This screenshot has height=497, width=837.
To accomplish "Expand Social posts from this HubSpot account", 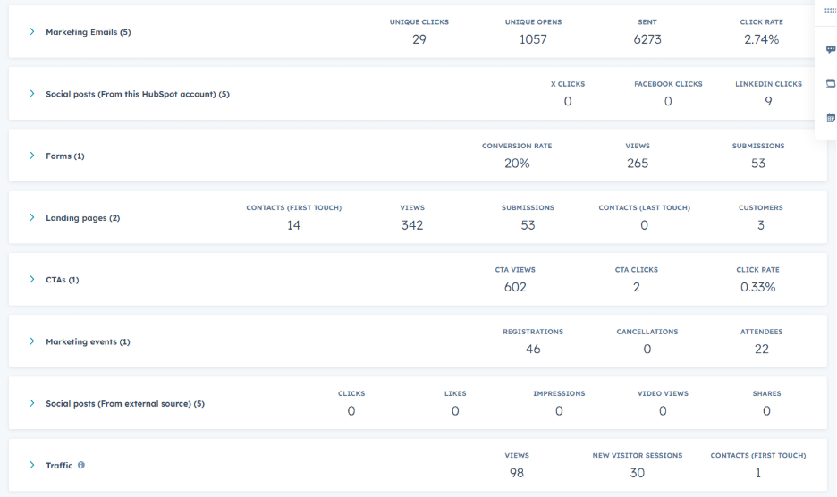I will (32, 94).
